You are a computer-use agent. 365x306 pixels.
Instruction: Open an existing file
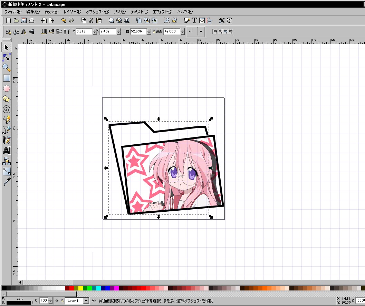tap(16, 20)
